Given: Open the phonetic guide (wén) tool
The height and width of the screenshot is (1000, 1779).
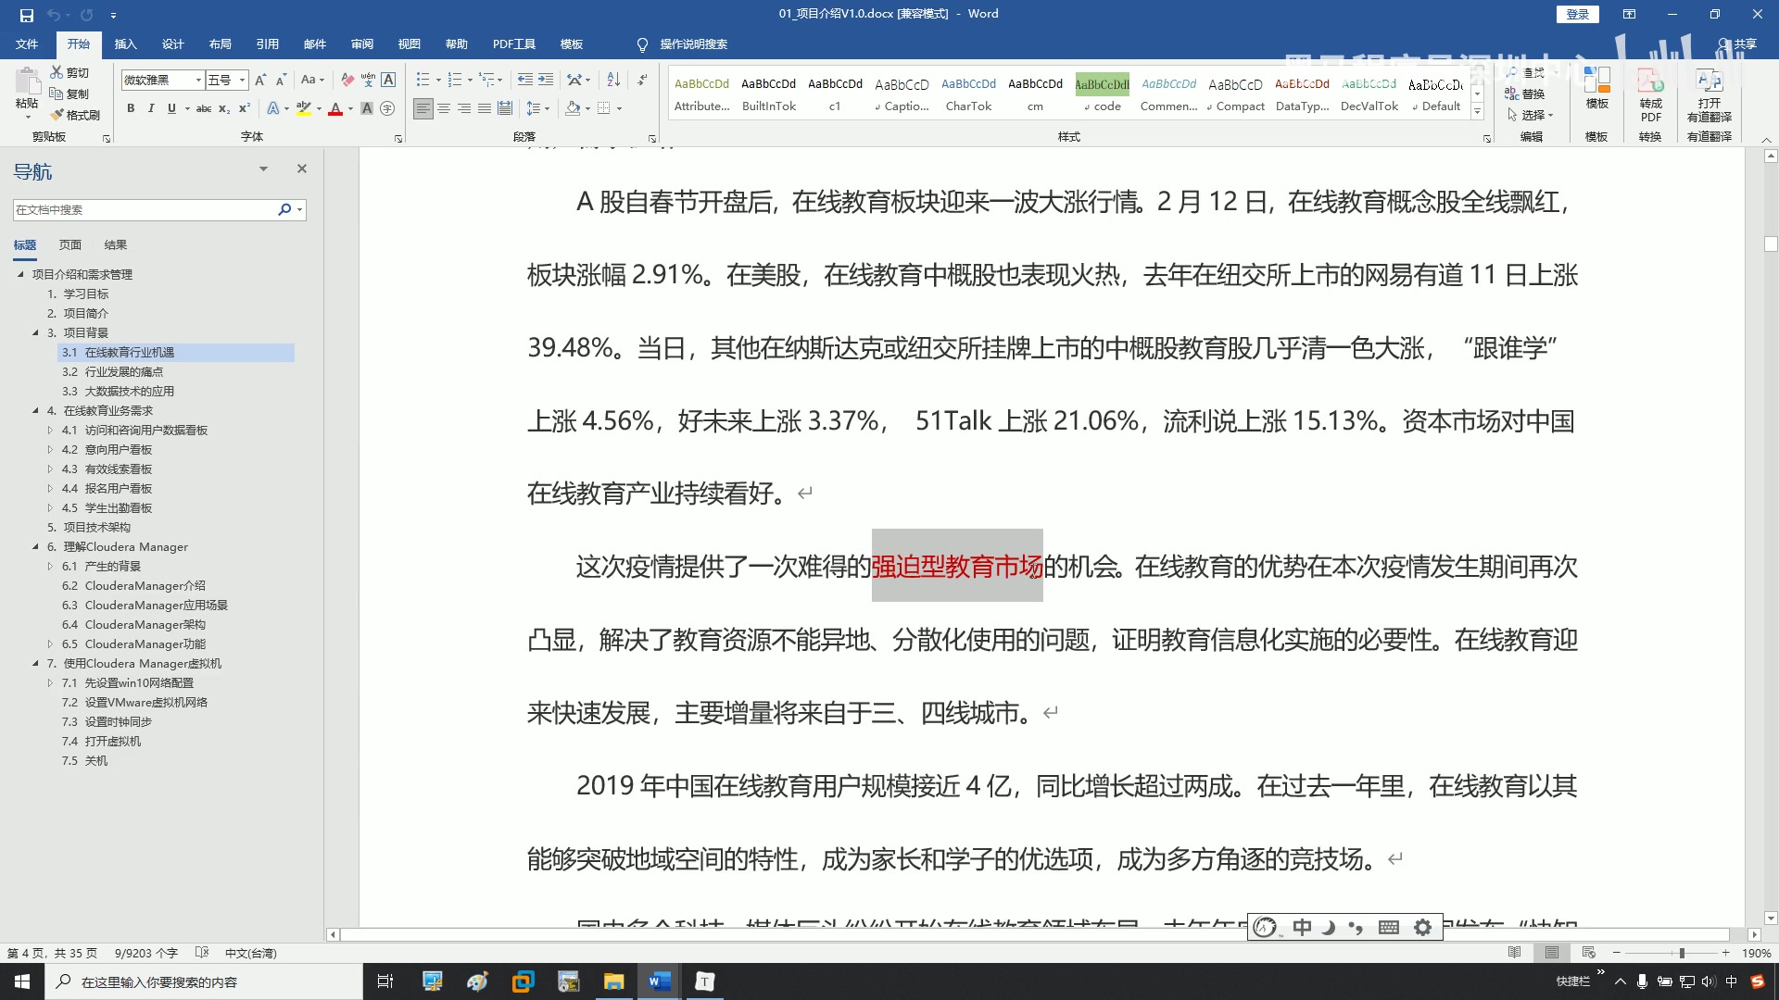Looking at the screenshot, I should tap(368, 80).
